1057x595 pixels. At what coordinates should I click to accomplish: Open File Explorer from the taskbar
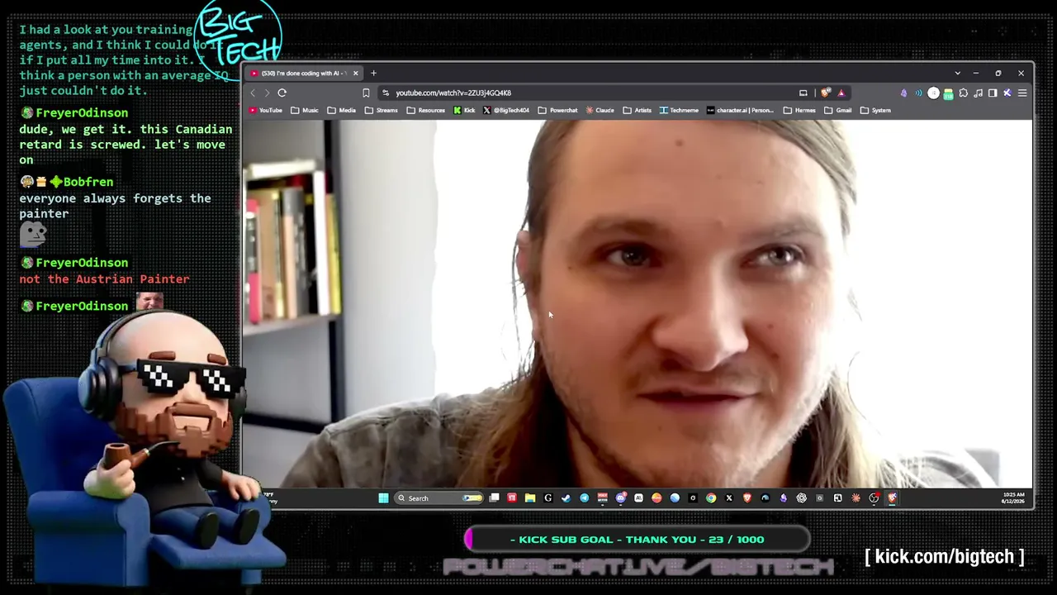coord(530,498)
